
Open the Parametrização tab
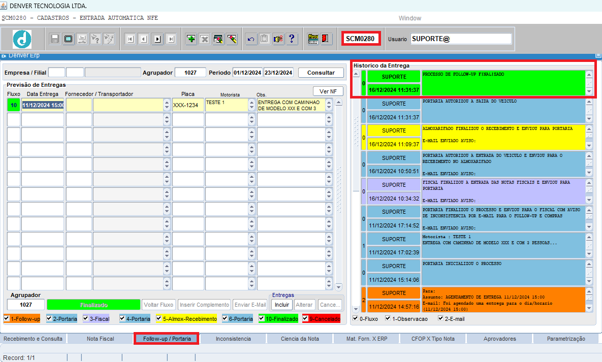tap(566, 339)
